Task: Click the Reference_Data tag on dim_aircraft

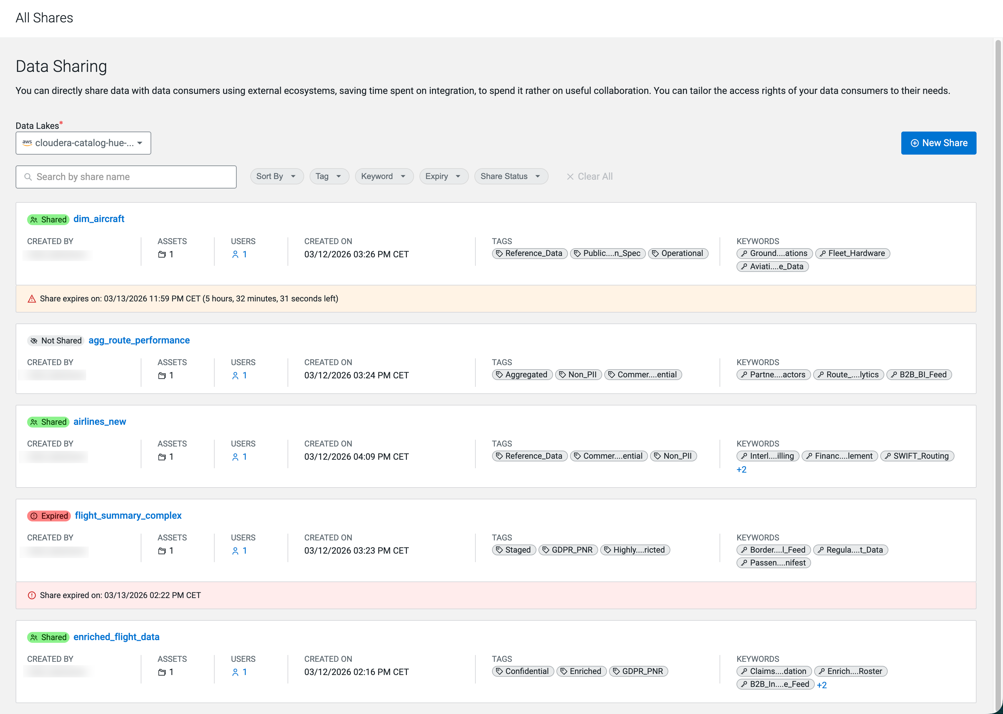Action: pyautogui.click(x=529, y=254)
